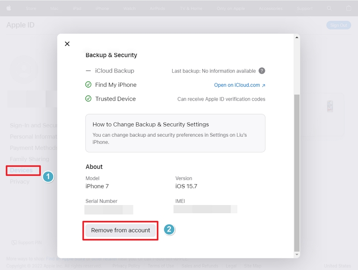Open the iPhone menu item
Image resolution: width=358 pixels, height=270 pixels.
102,8
